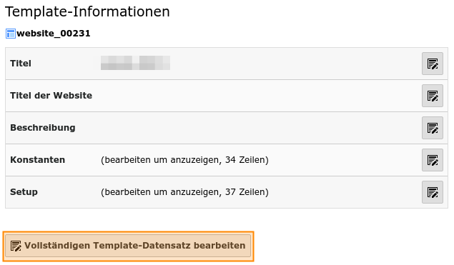Click the Konstanten row label
Screen dimensions: 454x265
(x=38, y=160)
